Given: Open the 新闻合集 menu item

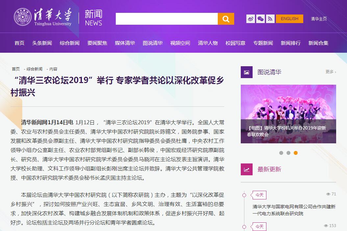Looking at the screenshot, I should pos(318,43).
